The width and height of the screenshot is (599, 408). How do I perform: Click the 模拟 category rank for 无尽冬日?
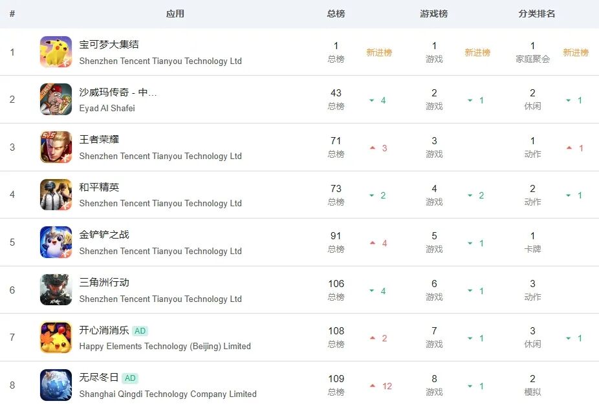[x=532, y=385]
